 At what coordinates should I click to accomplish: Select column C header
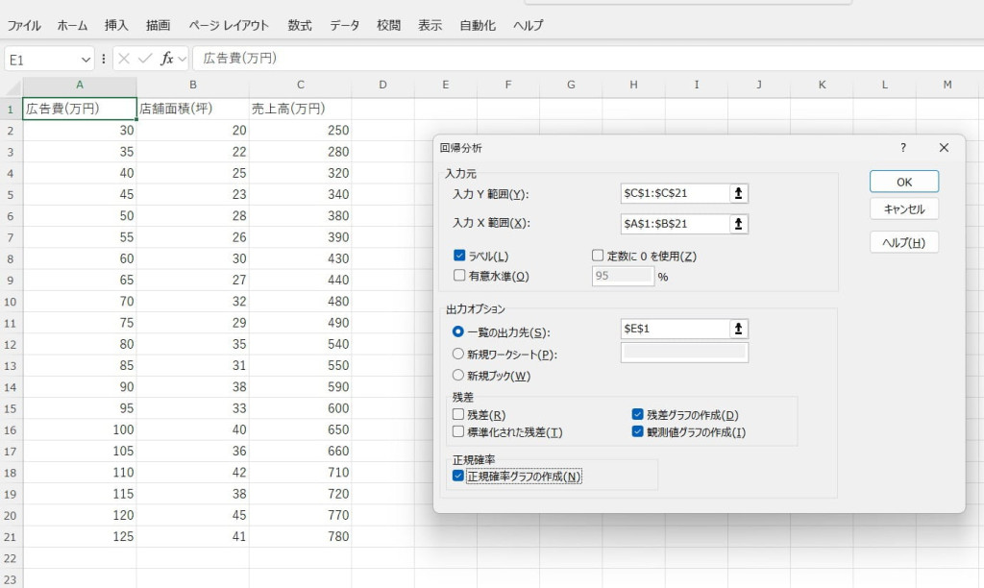300,85
